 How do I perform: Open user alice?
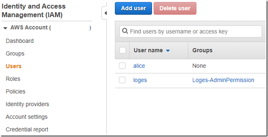tap(139, 66)
